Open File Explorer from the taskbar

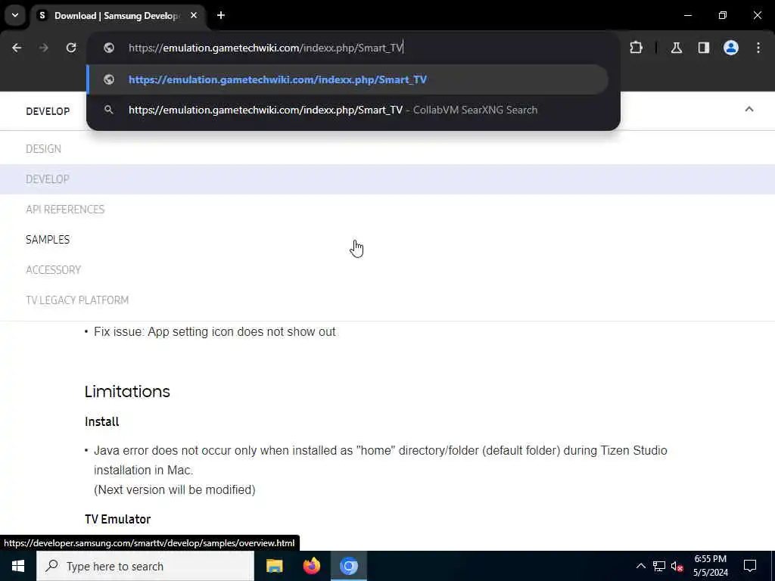(x=274, y=566)
